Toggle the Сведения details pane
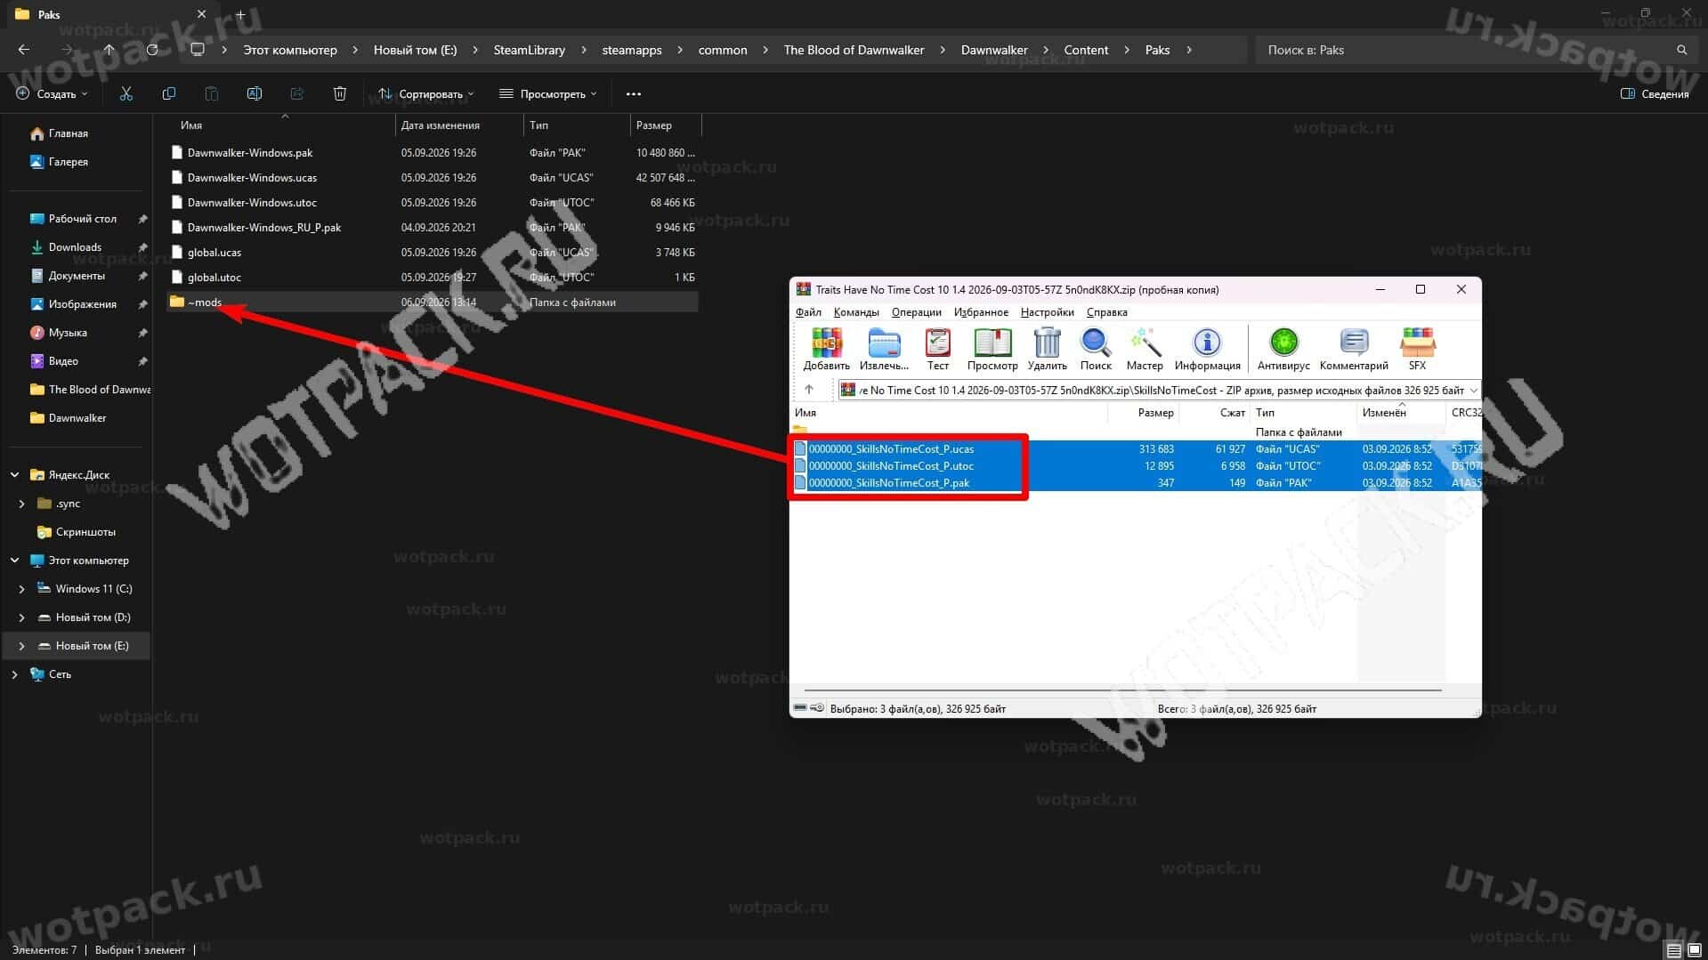The image size is (1708, 960). pyautogui.click(x=1655, y=93)
